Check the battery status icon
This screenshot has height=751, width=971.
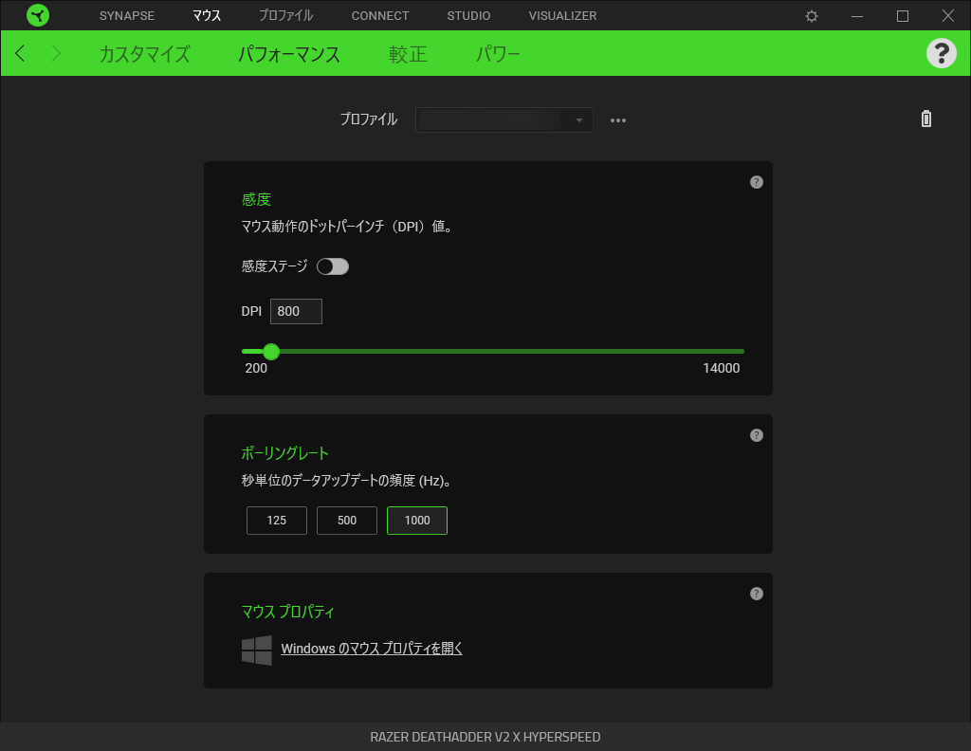pos(925,119)
